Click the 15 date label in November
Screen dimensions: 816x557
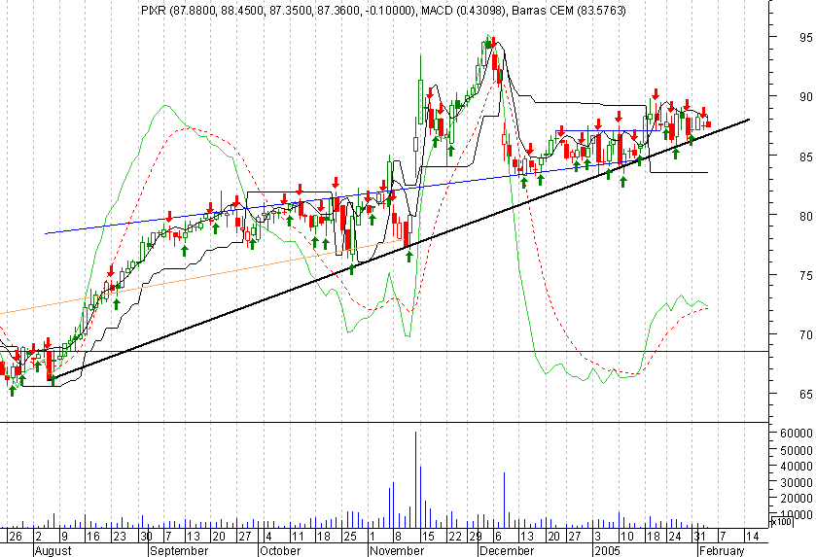coord(428,537)
